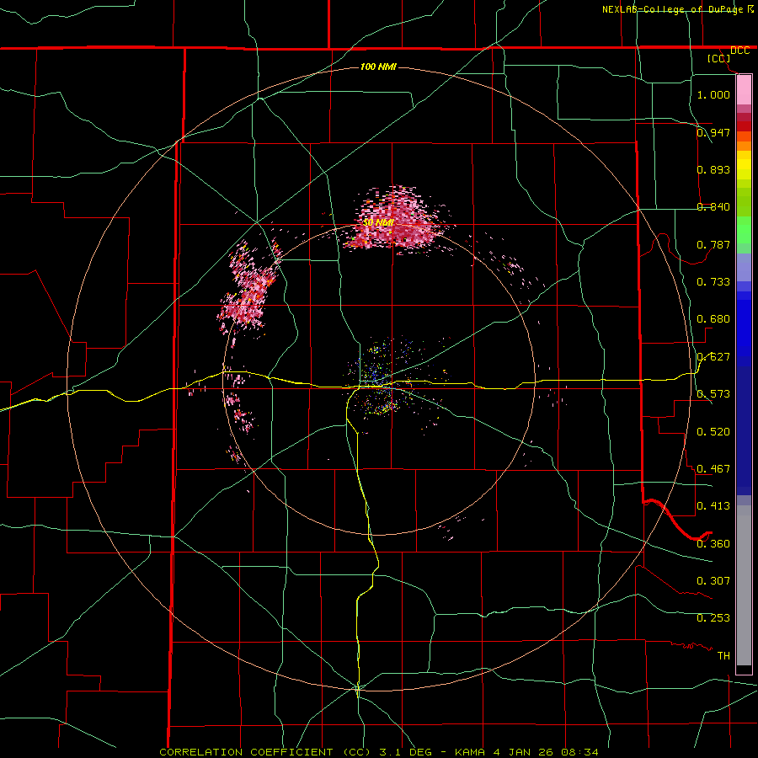Pick the lavender swatch beside 0.733
758x758 pixels.
(744, 272)
